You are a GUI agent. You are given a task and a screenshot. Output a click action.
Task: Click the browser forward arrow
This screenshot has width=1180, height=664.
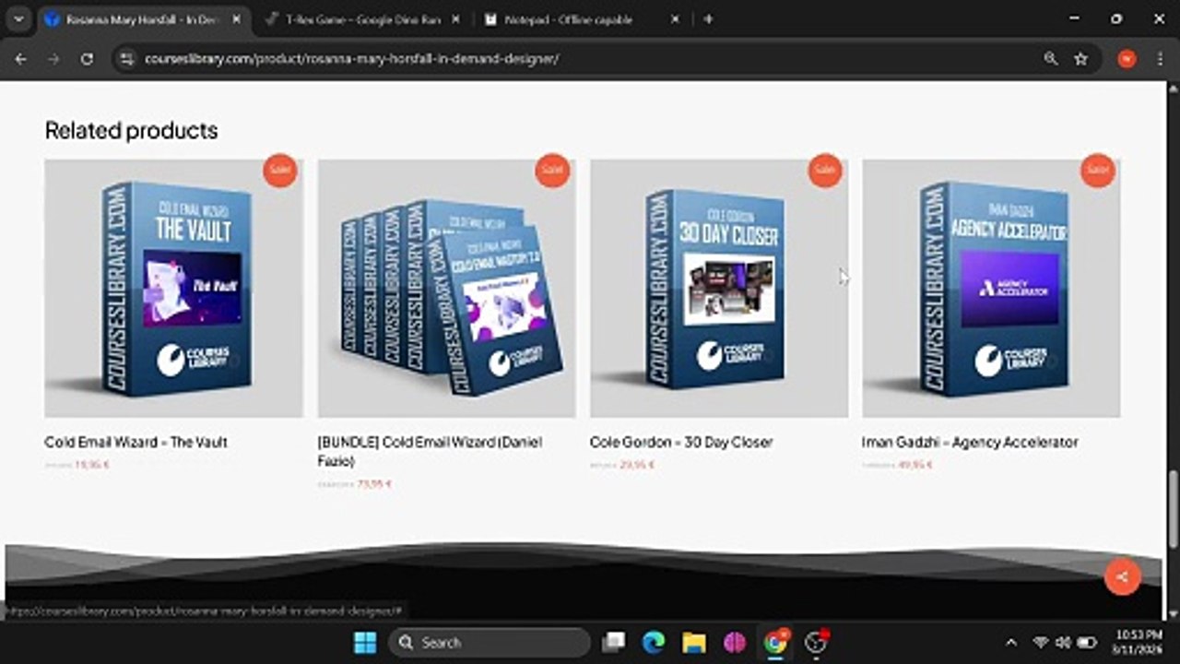tap(53, 59)
